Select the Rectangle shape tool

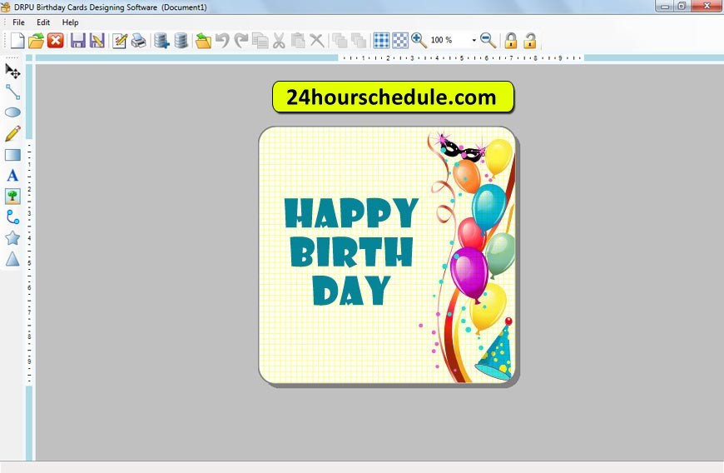click(x=12, y=155)
